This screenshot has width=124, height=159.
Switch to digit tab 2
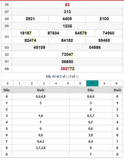click(x=32, y=83)
